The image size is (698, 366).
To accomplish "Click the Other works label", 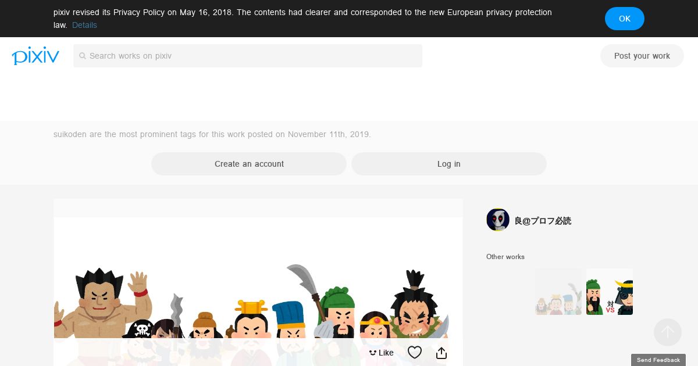I will point(505,257).
